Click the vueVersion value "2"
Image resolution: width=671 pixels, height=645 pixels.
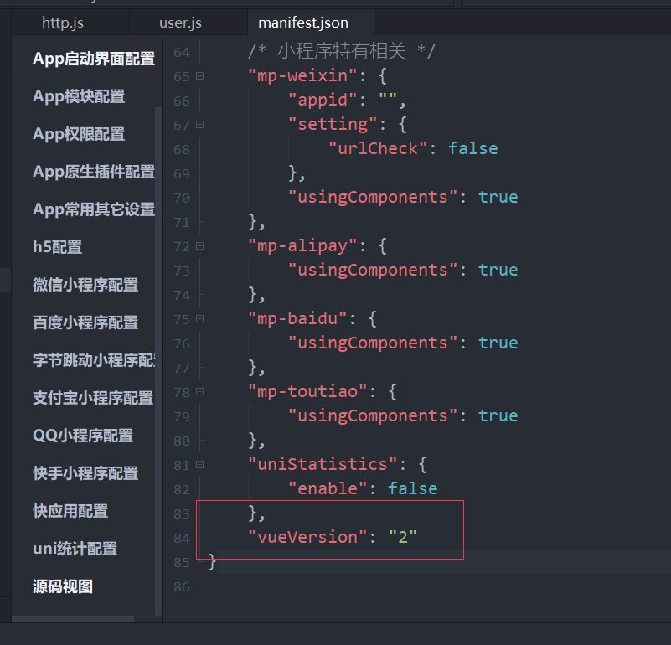pos(403,538)
